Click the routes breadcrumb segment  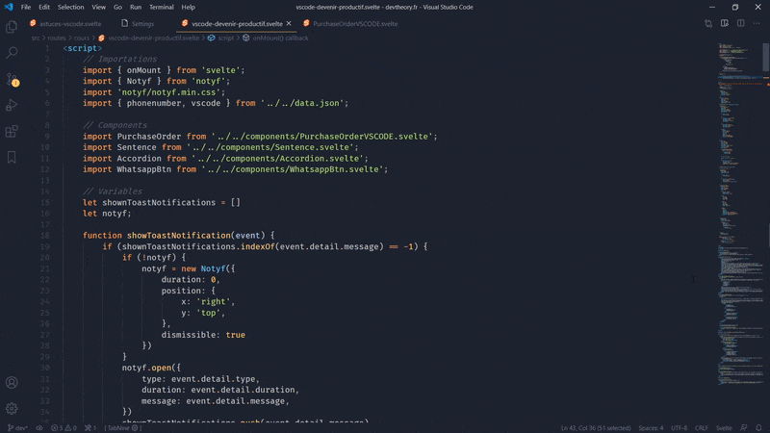(57, 38)
